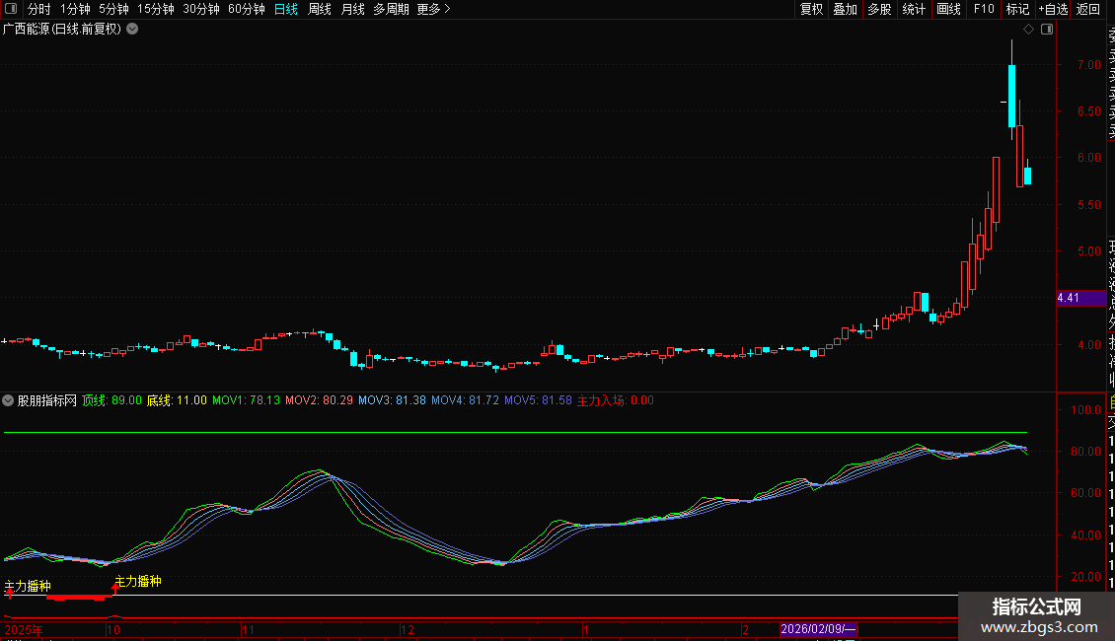Select the 底线: 11.00 value
This screenshot has height=641, width=1115.
click(x=177, y=400)
